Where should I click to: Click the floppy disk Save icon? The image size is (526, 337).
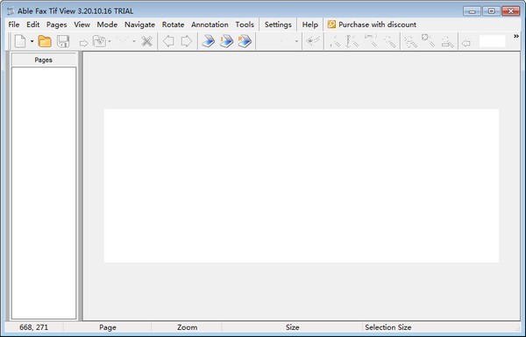(63, 41)
